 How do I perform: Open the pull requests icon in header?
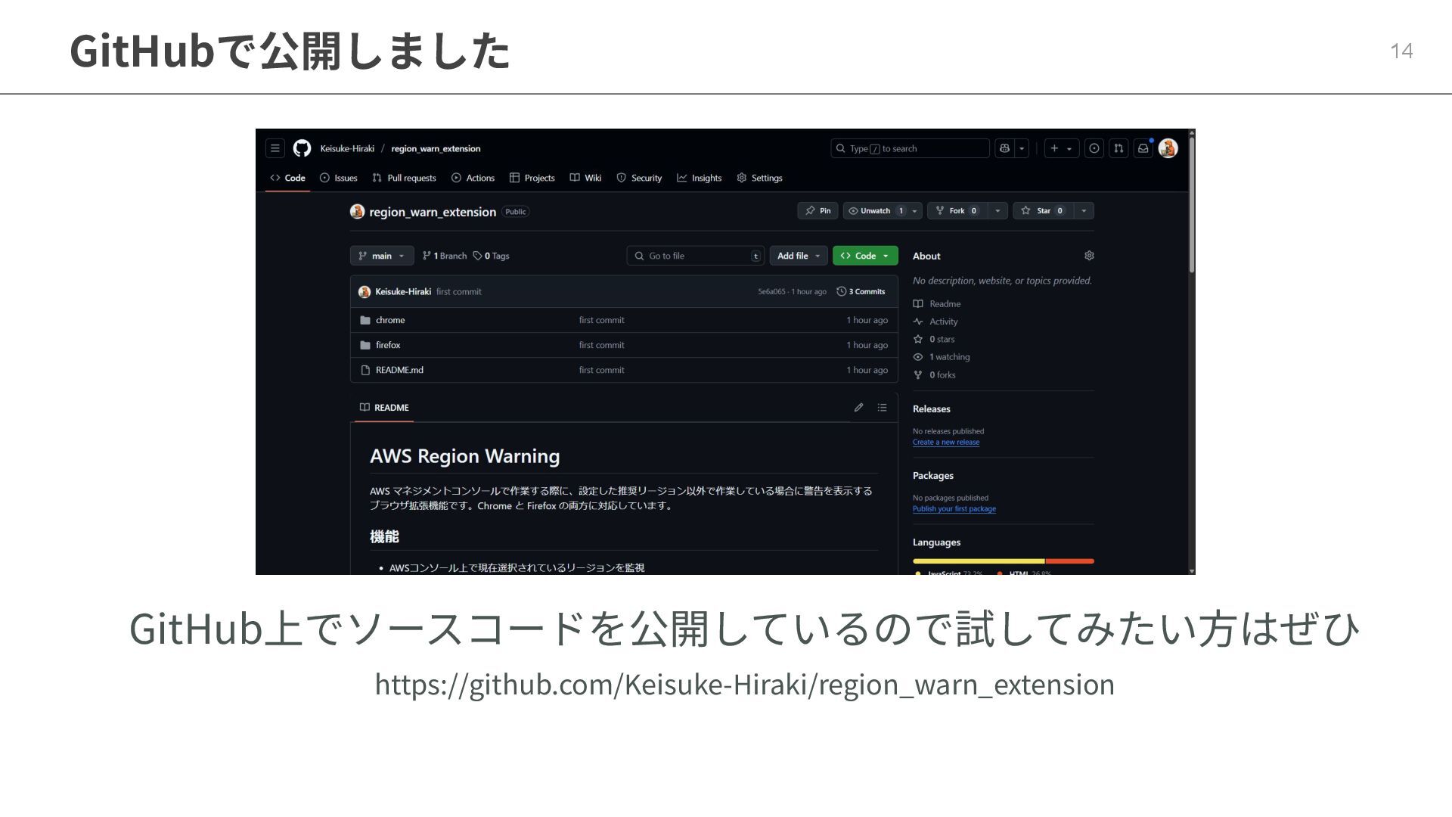pyautogui.click(x=1118, y=148)
